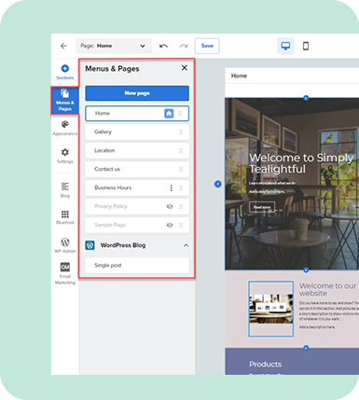
Task: Select the Home page row
Action: [137, 114]
